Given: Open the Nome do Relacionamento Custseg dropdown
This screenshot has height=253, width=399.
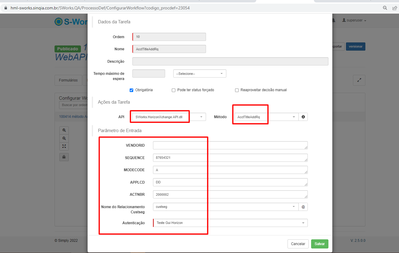Looking at the screenshot, I should pos(226,207).
